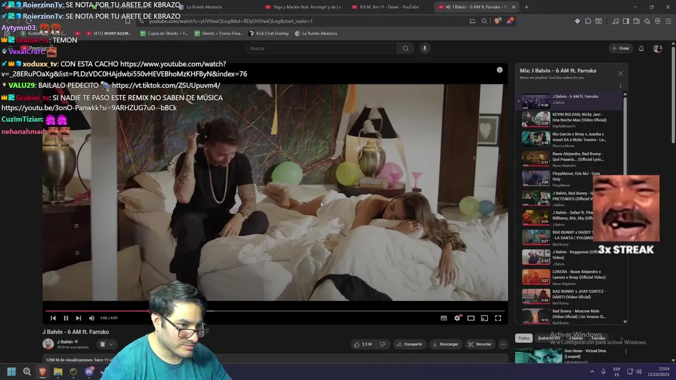Show the video info card icon
Screen dimensions: 676x380
tap(500, 70)
